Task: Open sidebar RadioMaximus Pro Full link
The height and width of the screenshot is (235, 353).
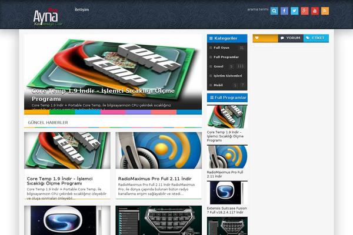Action: coord(225,174)
